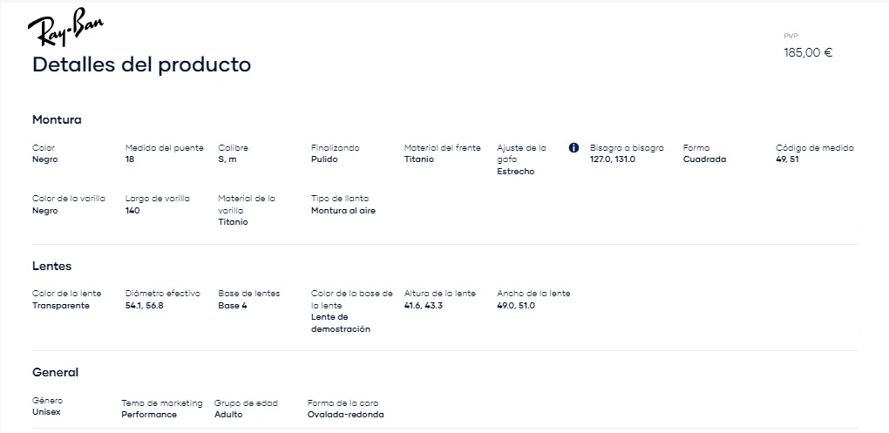Select the Diámetro efectivo value 54.1, 56.8
The height and width of the screenshot is (433, 889).
(x=145, y=306)
